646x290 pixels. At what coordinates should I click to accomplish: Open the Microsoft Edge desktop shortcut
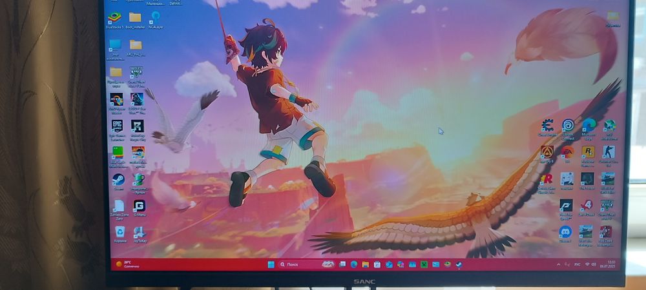589,128
